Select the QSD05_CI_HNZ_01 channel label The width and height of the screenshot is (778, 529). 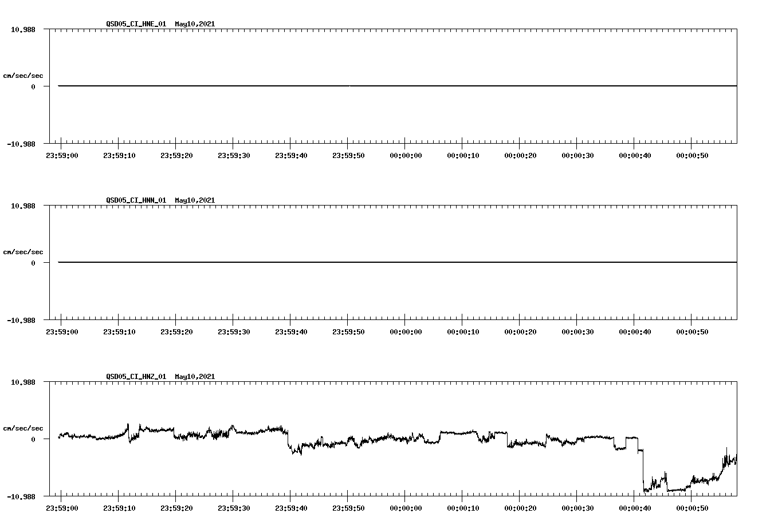click(x=135, y=377)
